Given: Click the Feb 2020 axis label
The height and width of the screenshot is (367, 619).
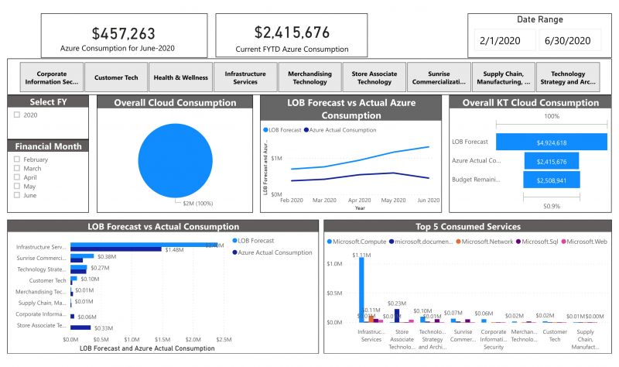Looking at the screenshot, I should click(x=292, y=201).
